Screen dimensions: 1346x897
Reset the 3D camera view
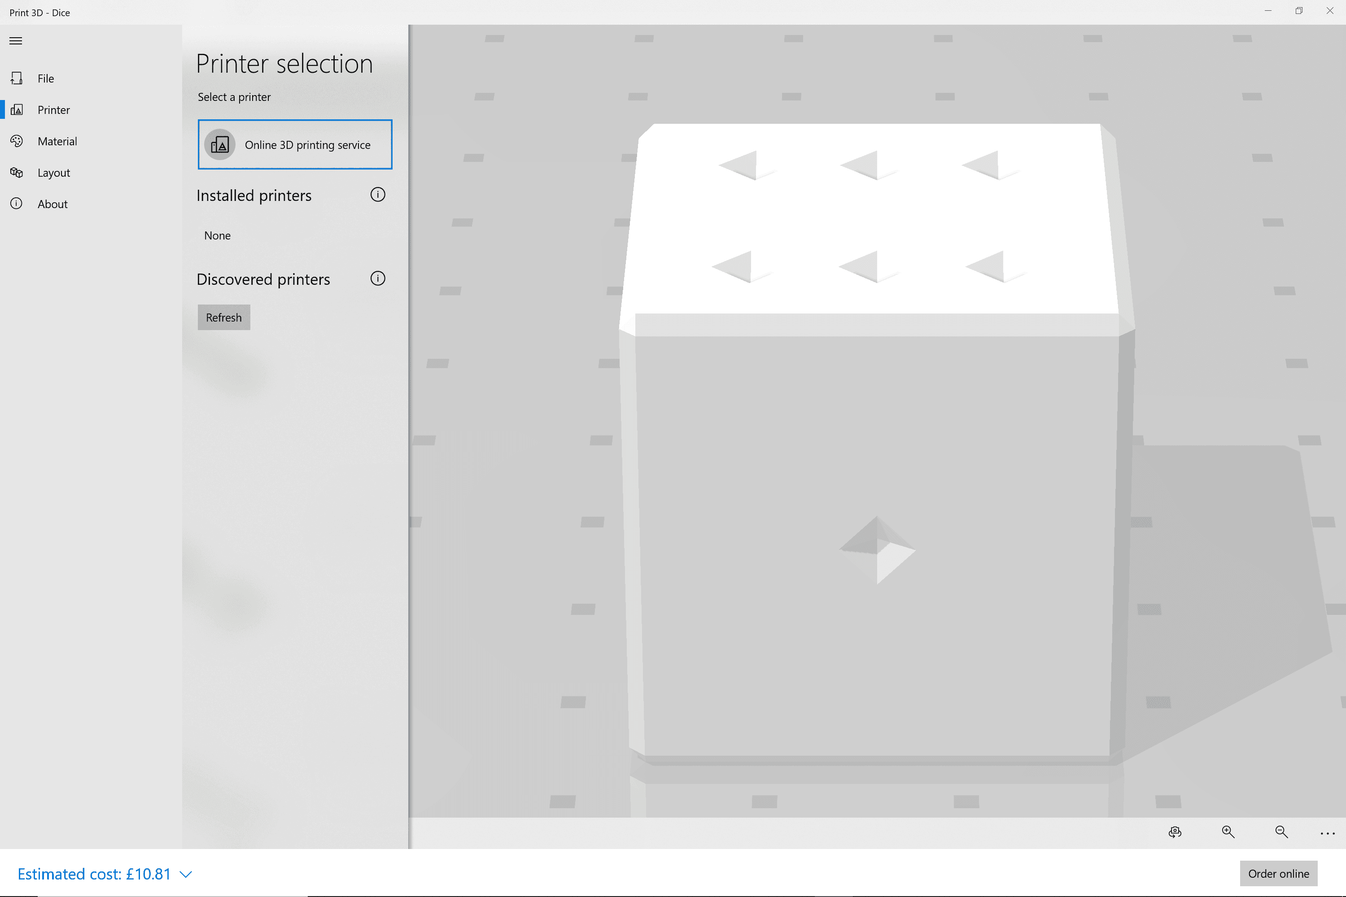(x=1175, y=832)
